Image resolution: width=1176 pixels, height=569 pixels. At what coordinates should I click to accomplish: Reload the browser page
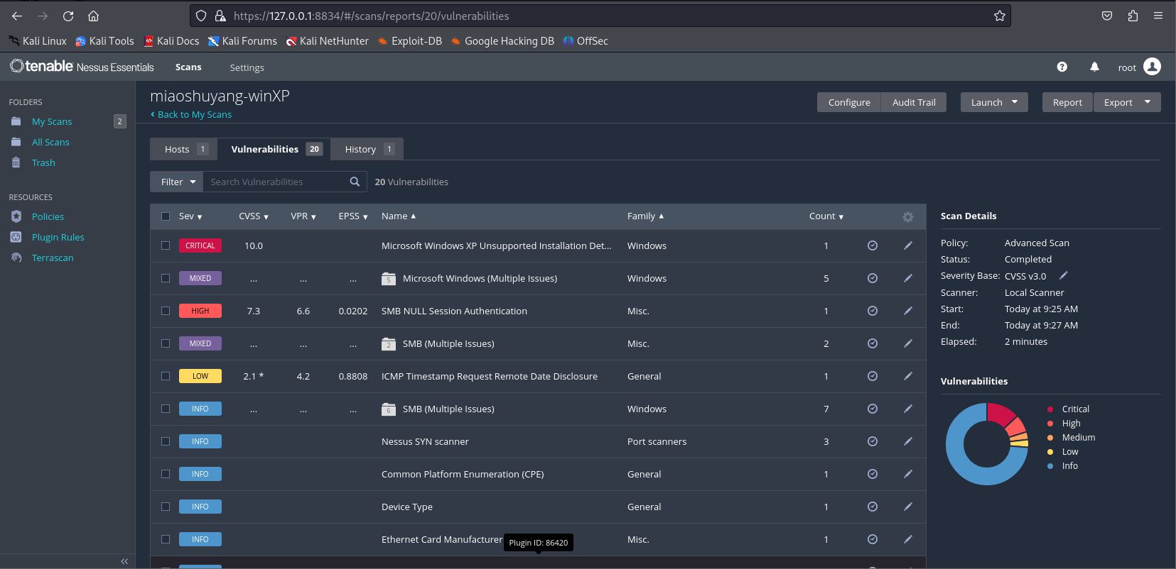[x=68, y=16]
